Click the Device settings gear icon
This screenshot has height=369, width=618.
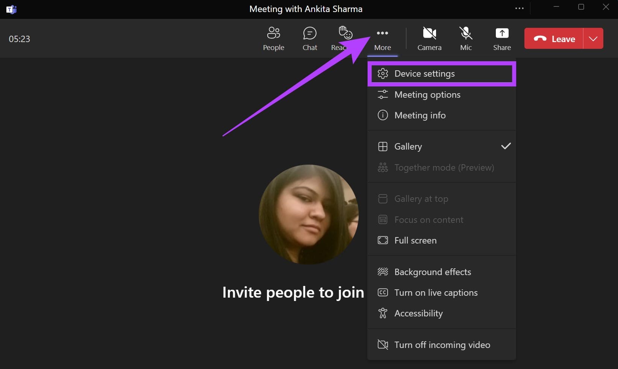(x=383, y=74)
